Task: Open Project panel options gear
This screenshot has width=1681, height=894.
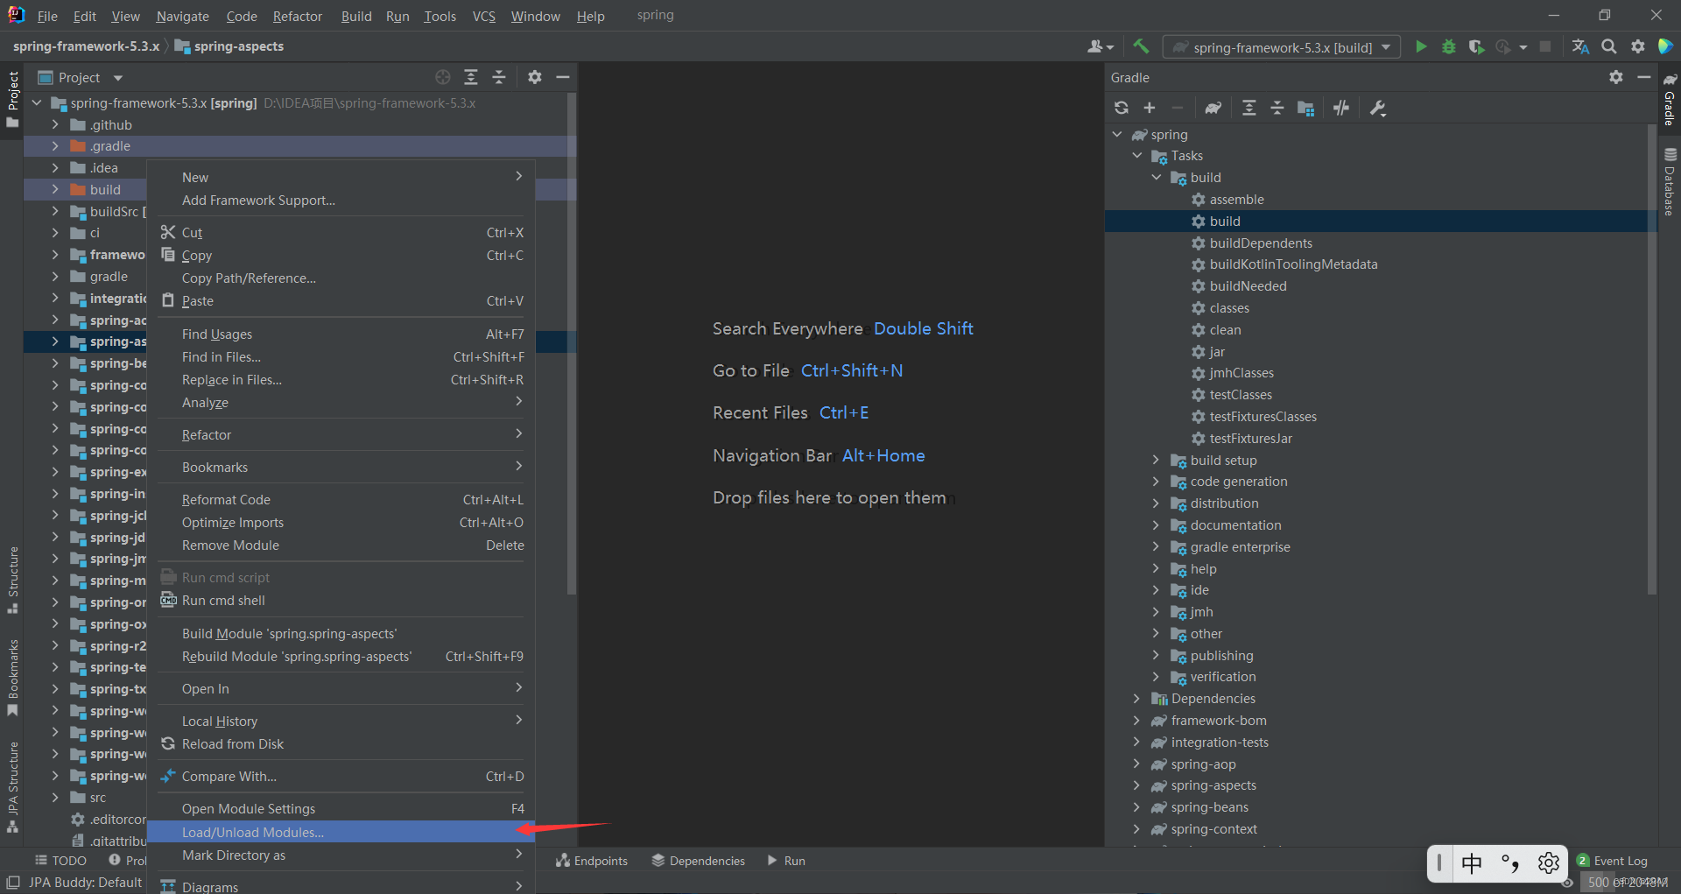Action: [x=535, y=77]
